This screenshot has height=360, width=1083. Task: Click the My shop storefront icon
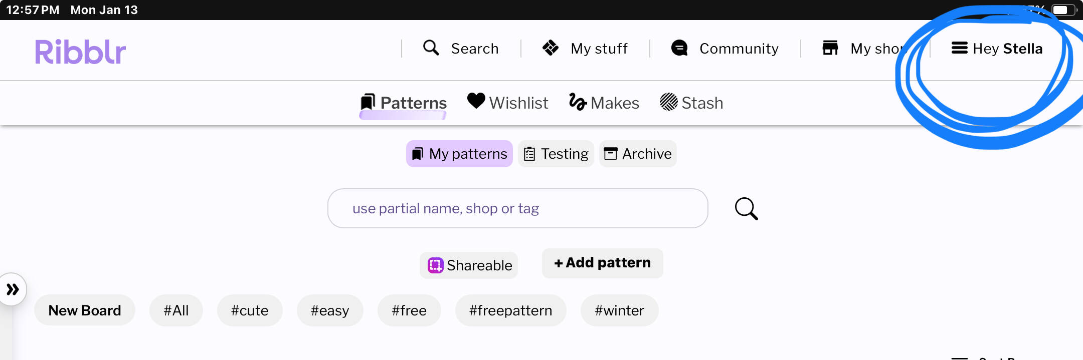click(x=831, y=47)
